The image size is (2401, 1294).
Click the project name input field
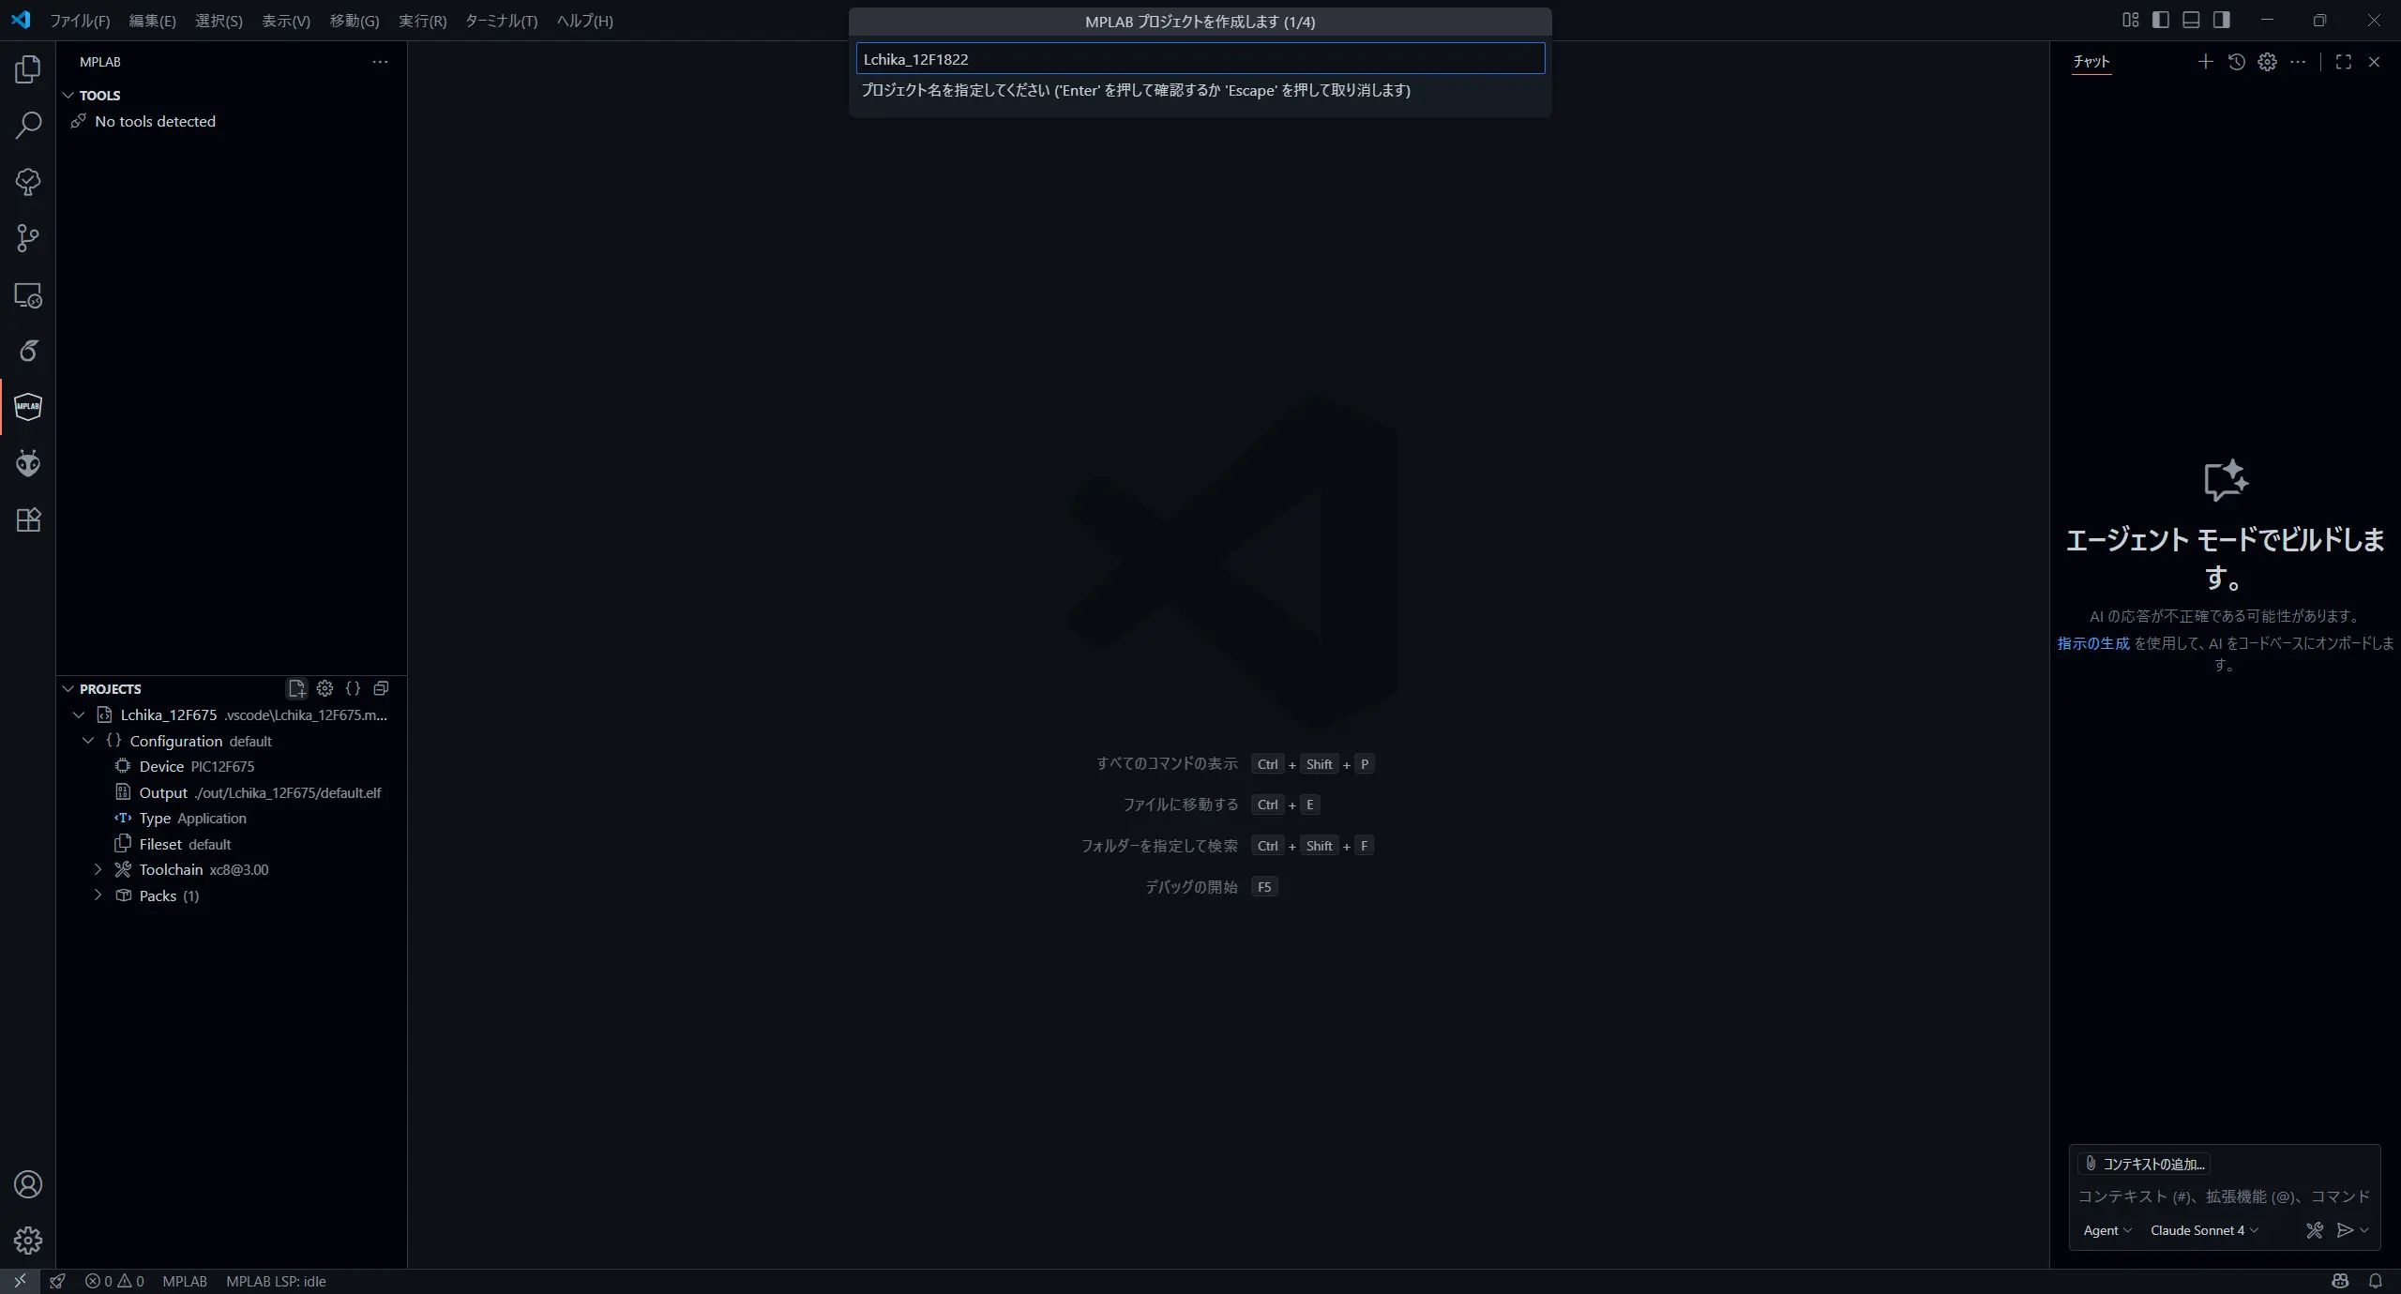(1200, 59)
